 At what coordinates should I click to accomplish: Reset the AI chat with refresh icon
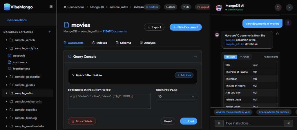pyautogui.click(x=278, y=7)
